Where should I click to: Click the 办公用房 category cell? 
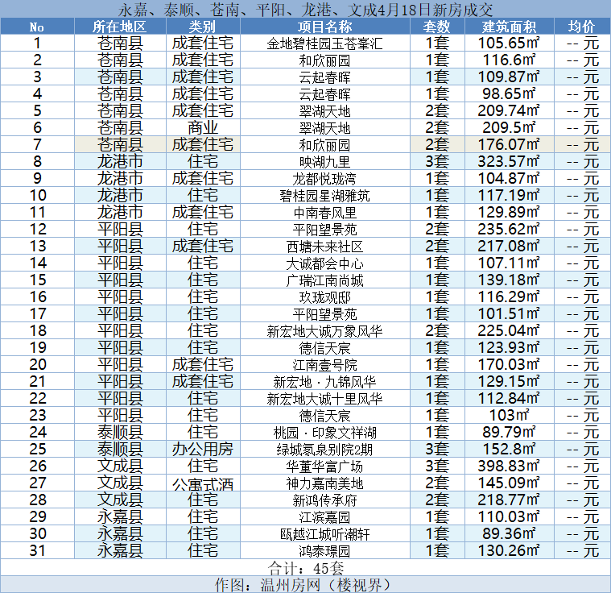[203, 450]
